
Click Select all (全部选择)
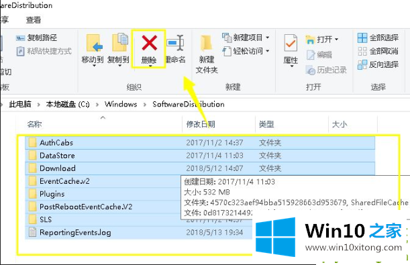click(378, 38)
